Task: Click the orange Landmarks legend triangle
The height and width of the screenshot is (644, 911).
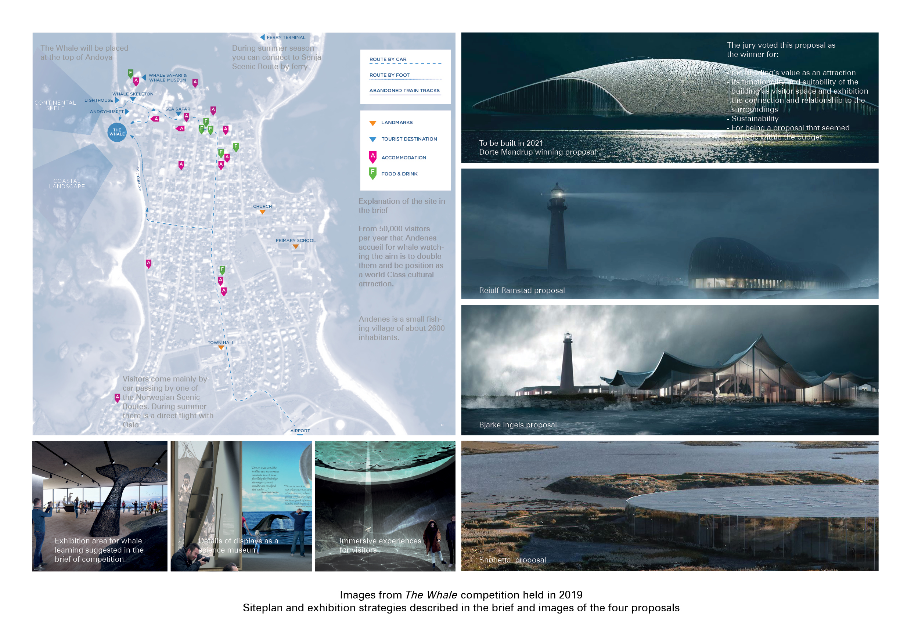Action: [372, 123]
